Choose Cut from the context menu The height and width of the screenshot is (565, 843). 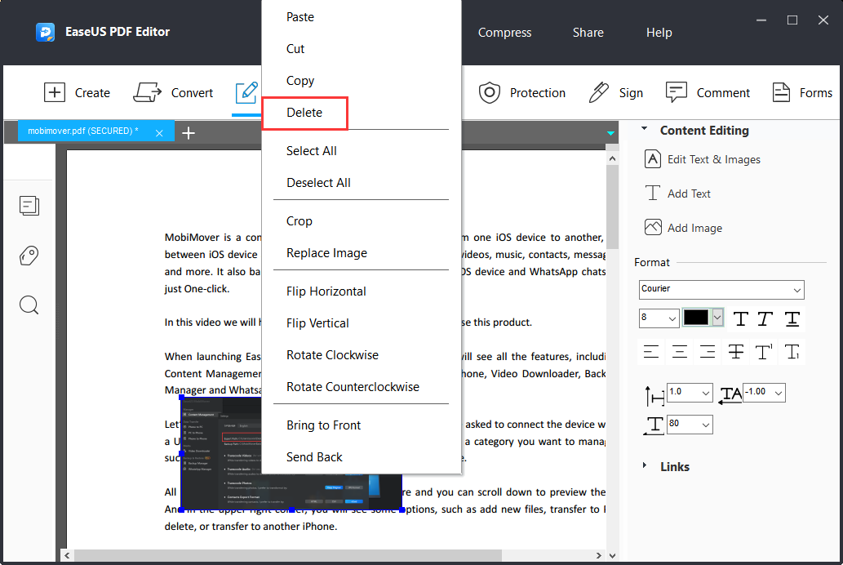tap(362, 48)
